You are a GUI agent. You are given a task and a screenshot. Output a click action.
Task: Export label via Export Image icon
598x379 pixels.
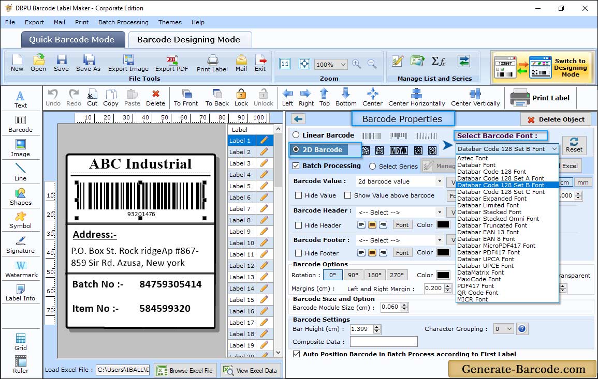click(128, 63)
